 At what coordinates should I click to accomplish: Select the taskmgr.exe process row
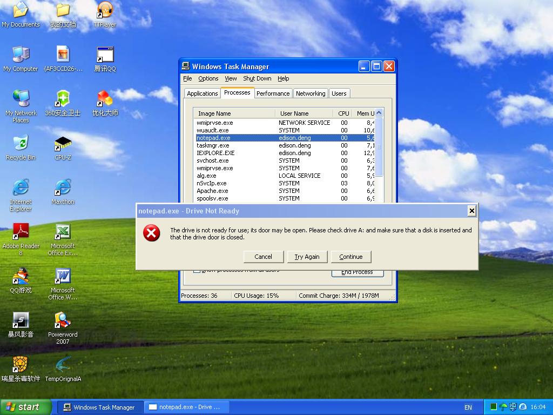[285, 145]
